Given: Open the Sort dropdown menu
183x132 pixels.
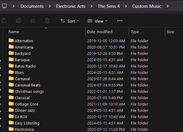Looking at the screenshot, I should [x=69, y=21].
